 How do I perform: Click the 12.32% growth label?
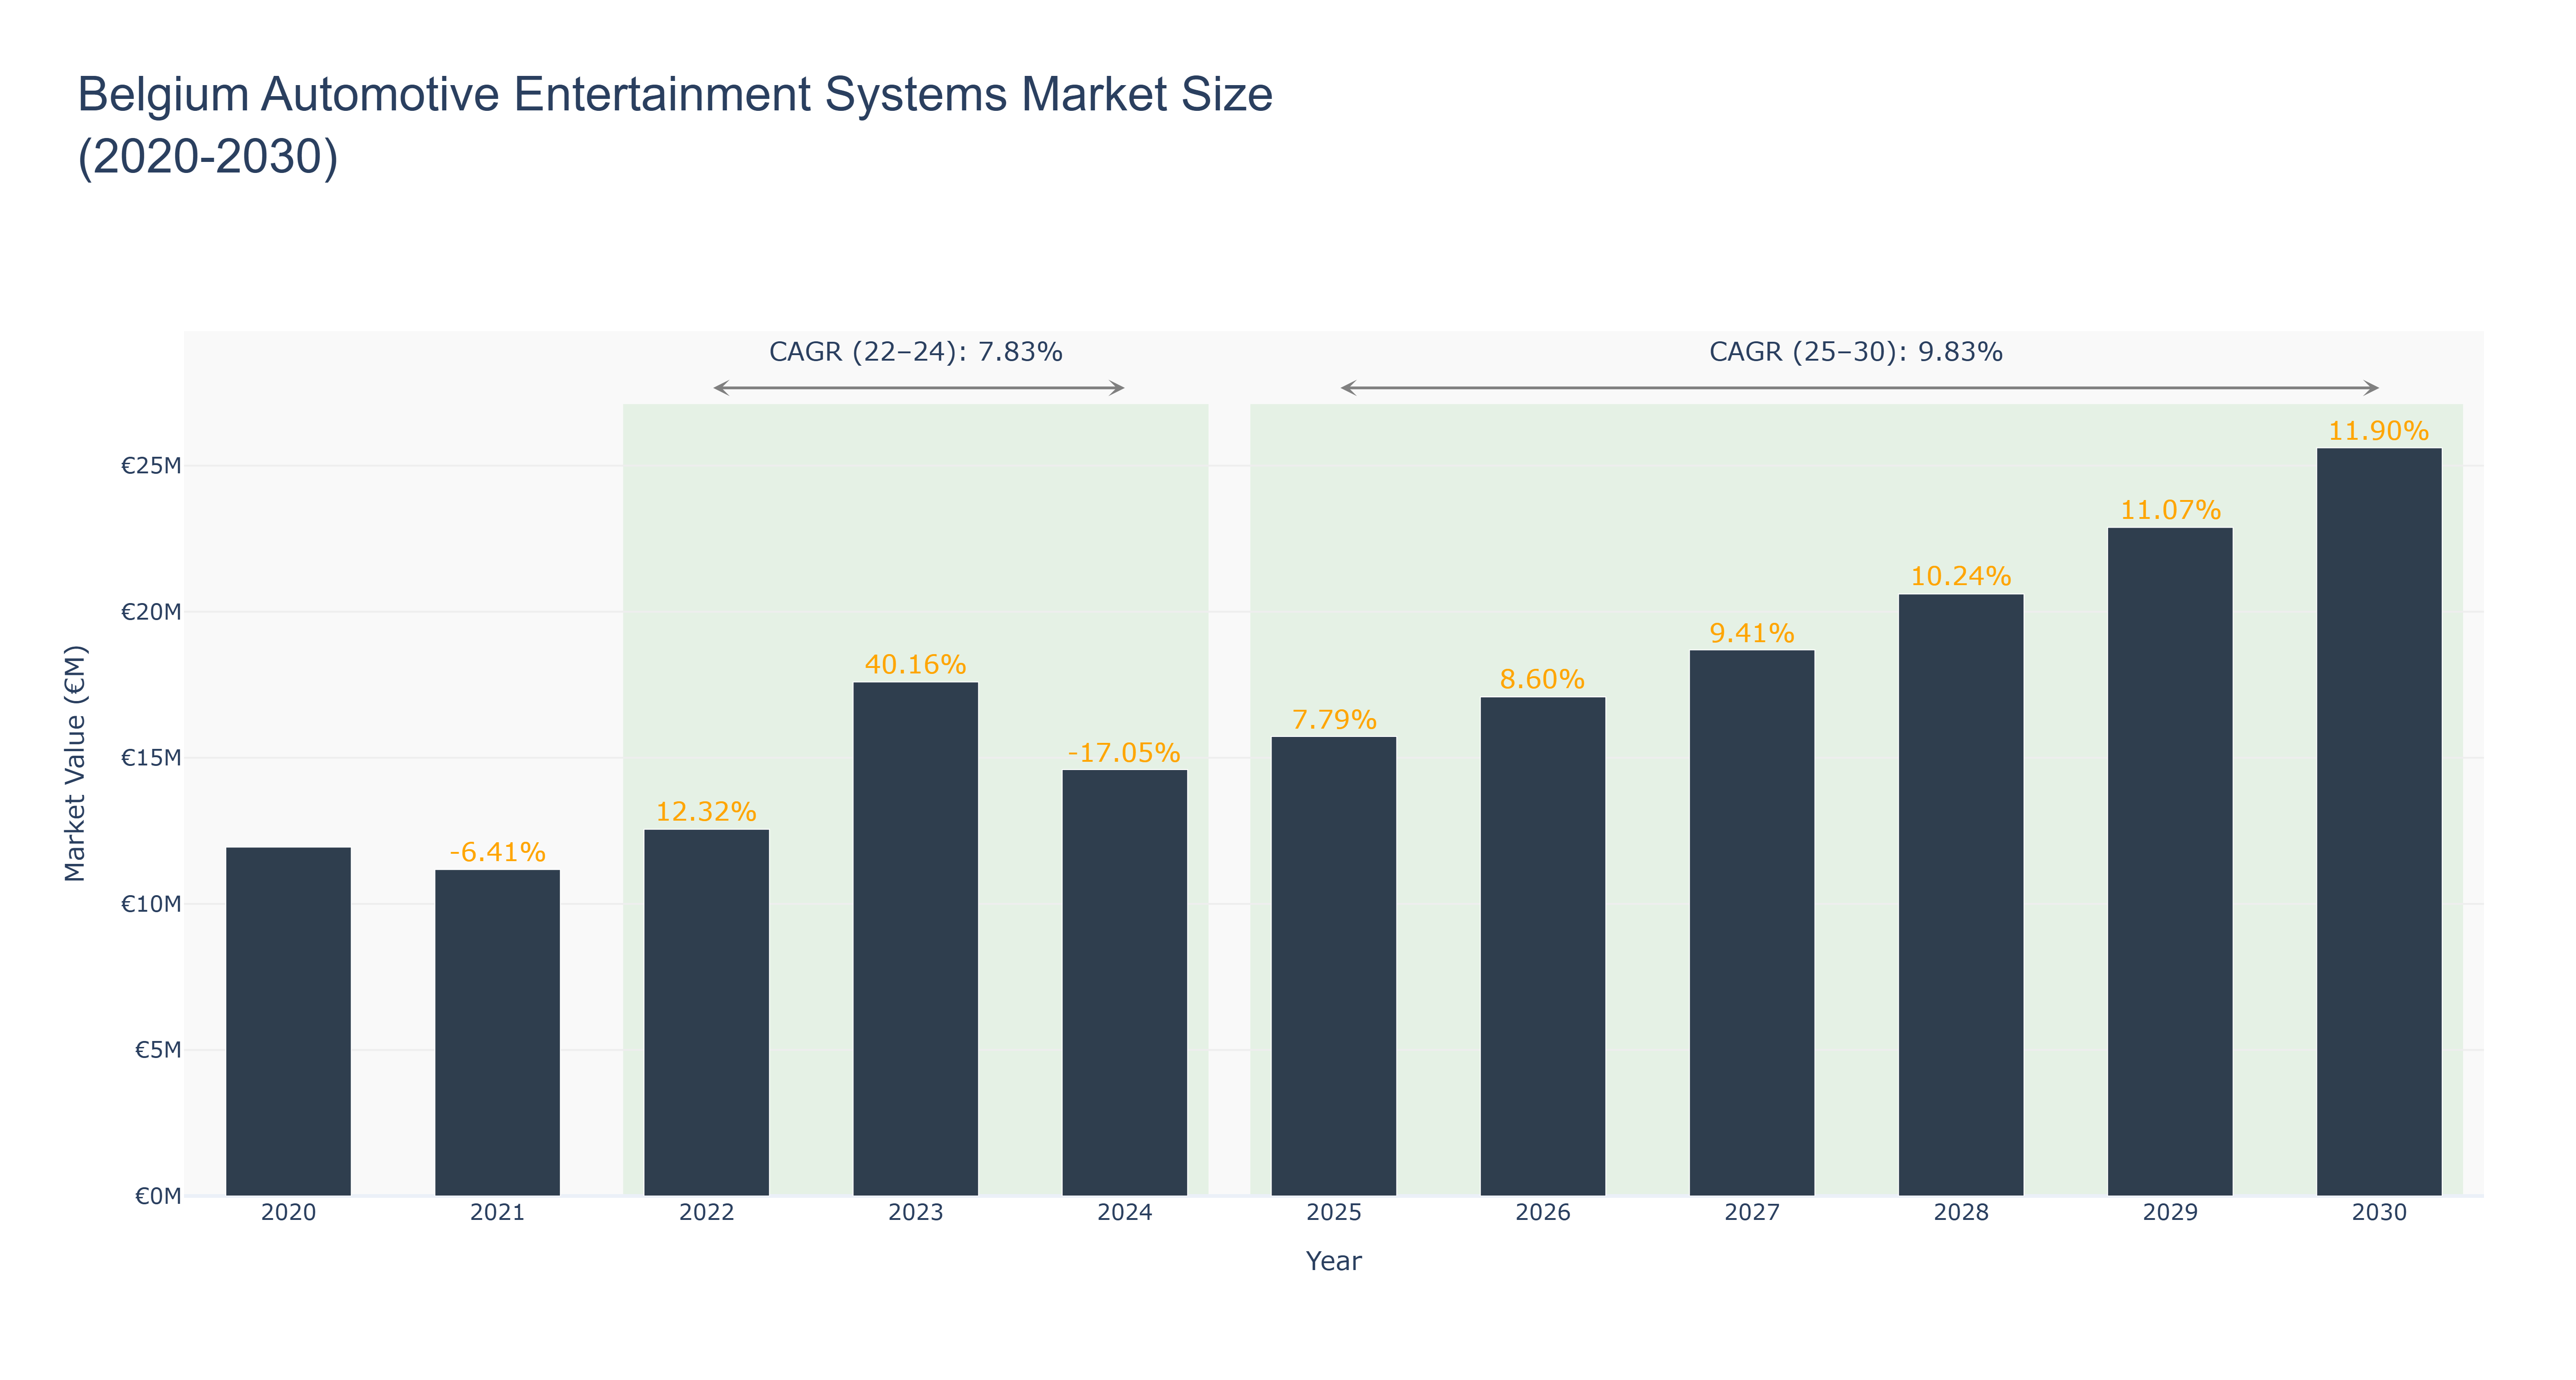point(706,811)
